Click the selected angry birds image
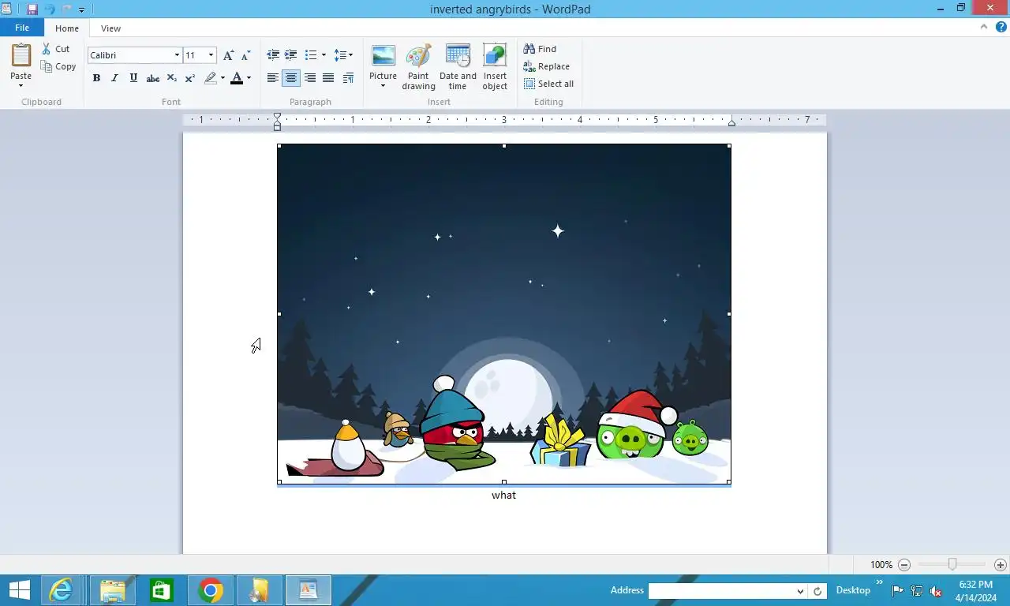1010x606 pixels. 504,314
